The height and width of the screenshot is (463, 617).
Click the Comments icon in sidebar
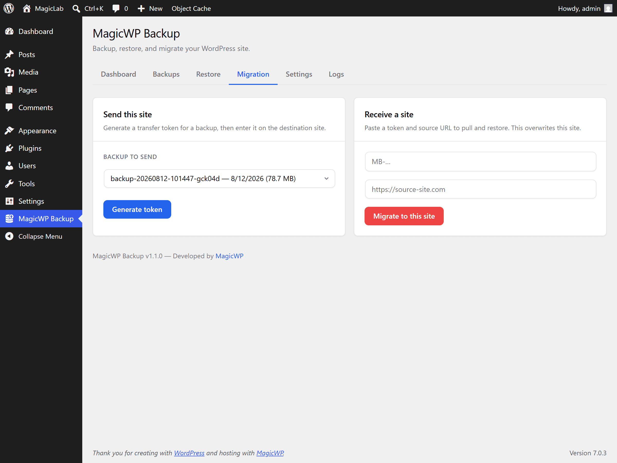9,108
